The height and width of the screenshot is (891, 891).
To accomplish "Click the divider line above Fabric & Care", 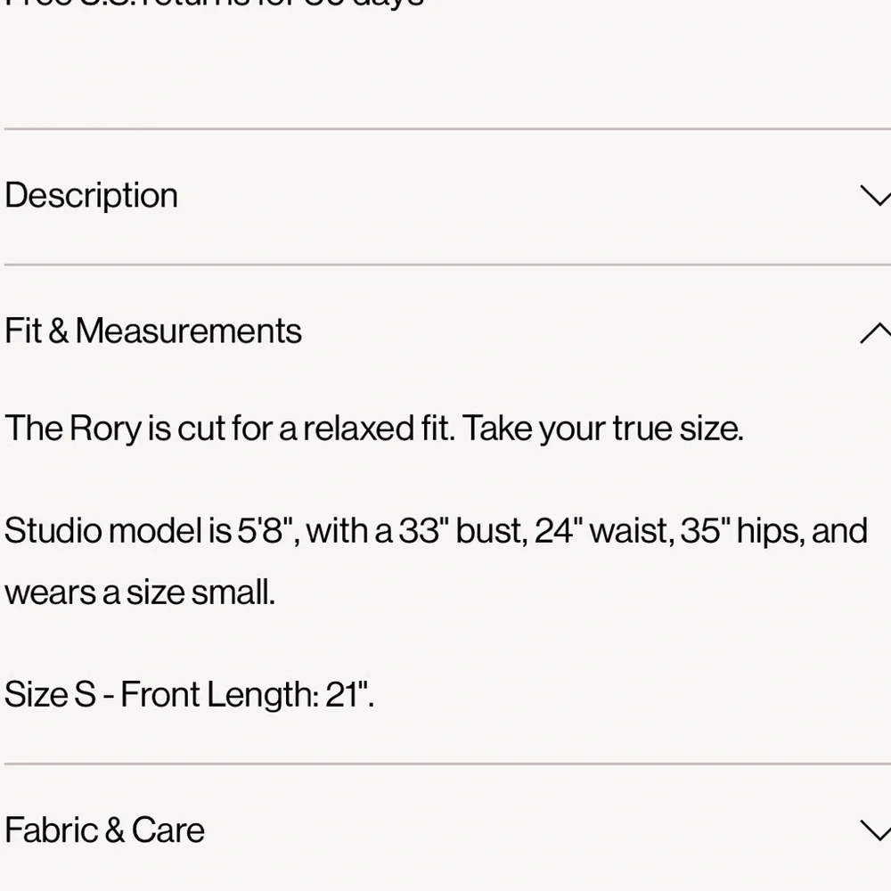I will point(445,764).
